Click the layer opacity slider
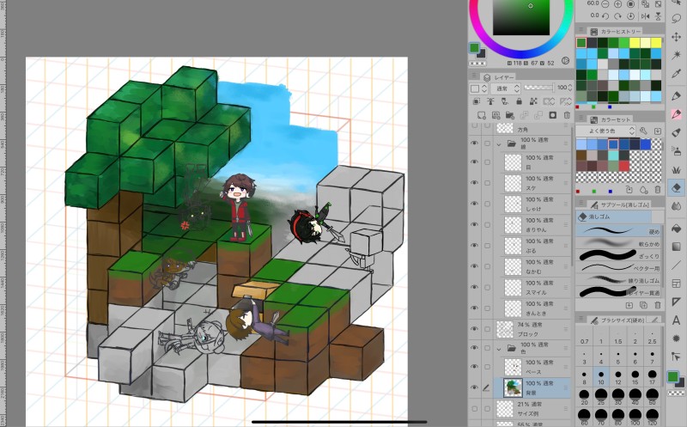 pos(538,88)
